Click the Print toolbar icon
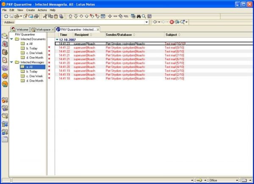The image size is (254, 184). tap(36, 16)
